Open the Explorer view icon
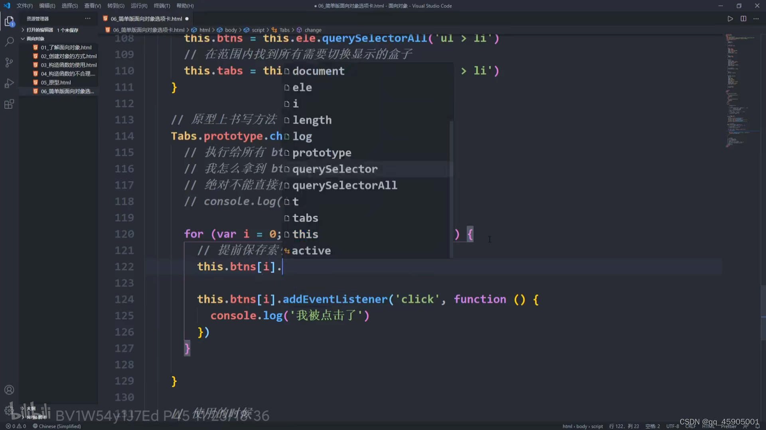Screen dimensions: 766x430 point(9,21)
